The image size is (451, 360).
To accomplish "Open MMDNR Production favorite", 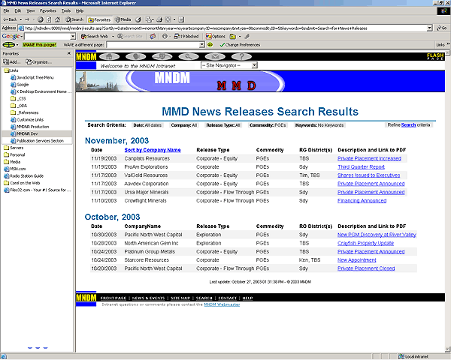I will (x=29, y=127).
